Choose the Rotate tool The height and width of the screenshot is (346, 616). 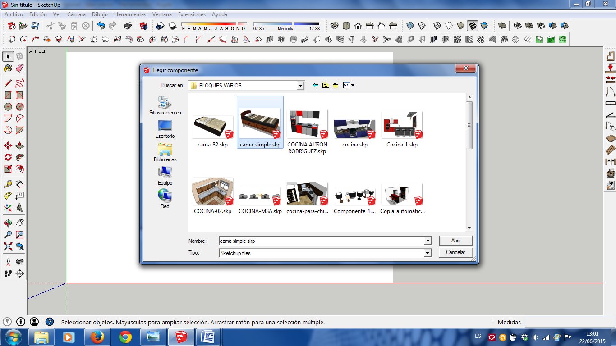click(x=8, y=157)
